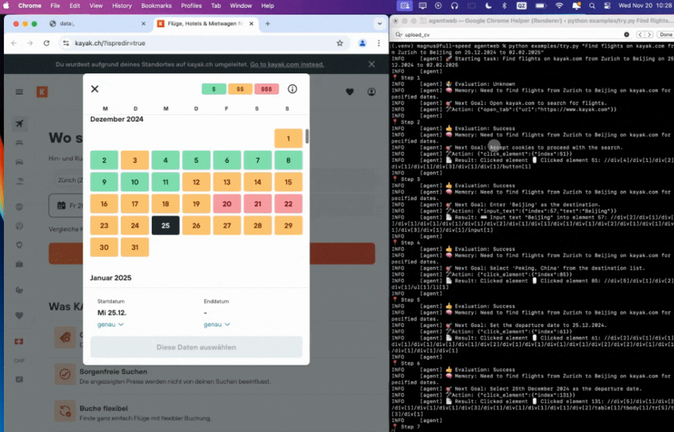Screen dimensions: 674x432
Task: Click the heart icon in Kayak sidebar
Action: click(19, 315)
